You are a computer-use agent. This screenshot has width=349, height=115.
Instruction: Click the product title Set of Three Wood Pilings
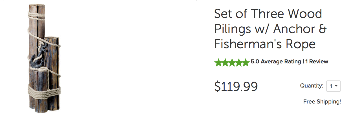[268, 14]
